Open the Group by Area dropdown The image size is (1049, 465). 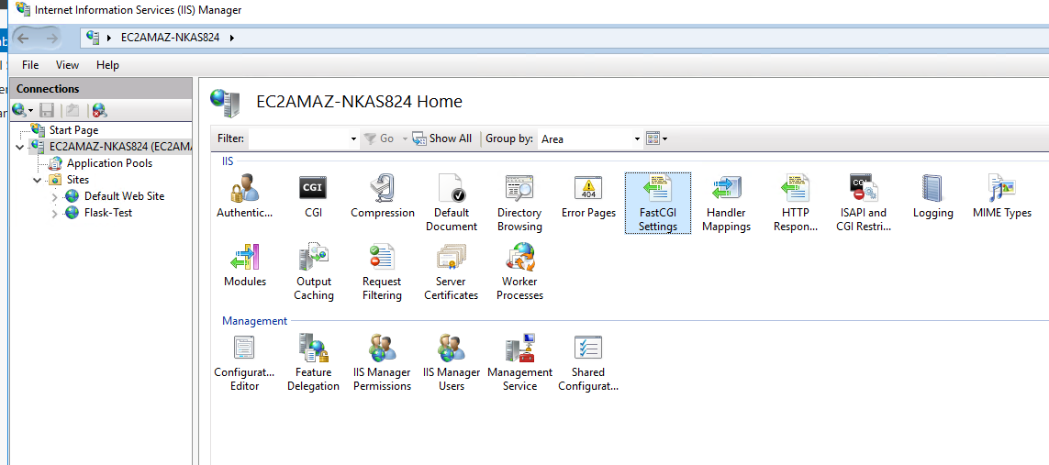638,139
